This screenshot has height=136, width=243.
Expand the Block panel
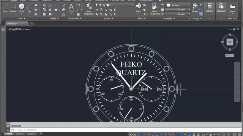coord(142,19)
